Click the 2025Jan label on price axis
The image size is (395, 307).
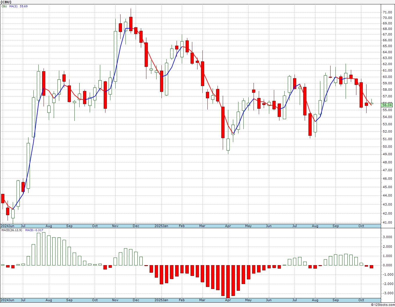click(x=161, y=226)
